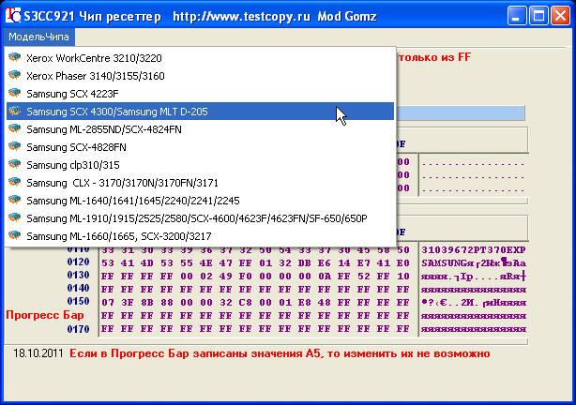This screenshot has width=576, height=405.
Task: Pick Samsung SCX 4223F from list
Action: click(72, 94)
